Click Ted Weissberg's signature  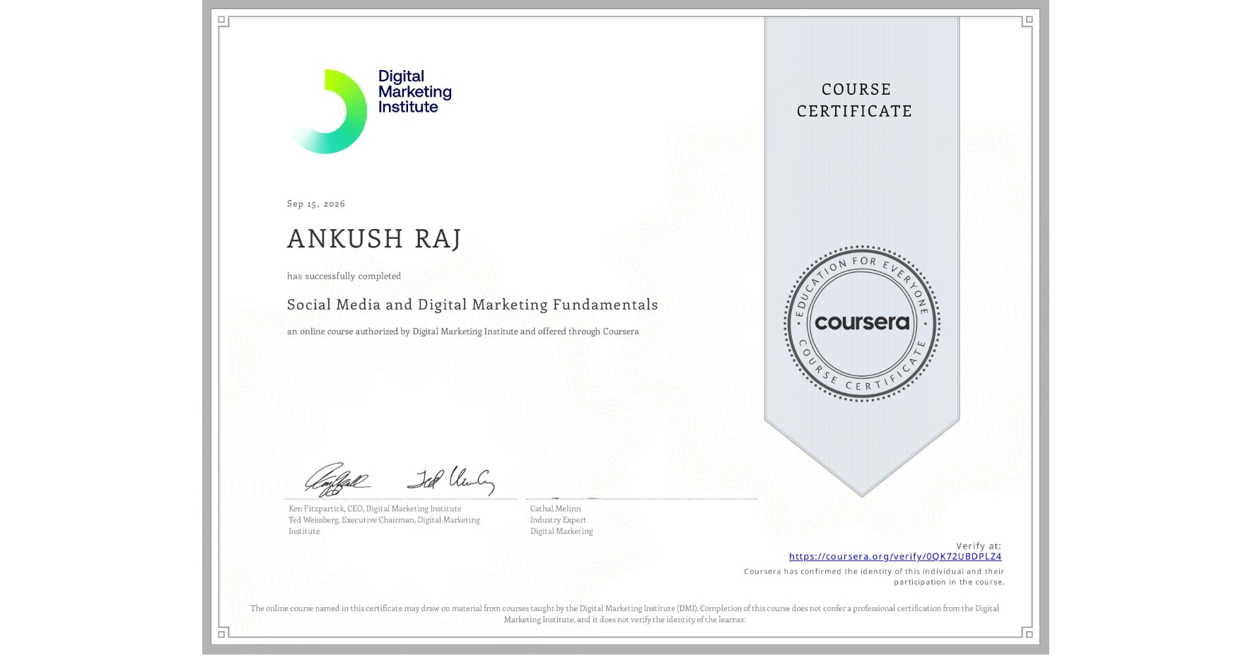coord(451,480)
